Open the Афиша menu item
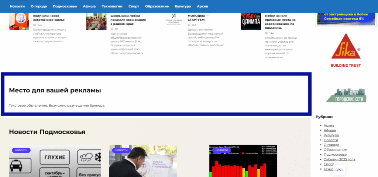 point(89,7)
